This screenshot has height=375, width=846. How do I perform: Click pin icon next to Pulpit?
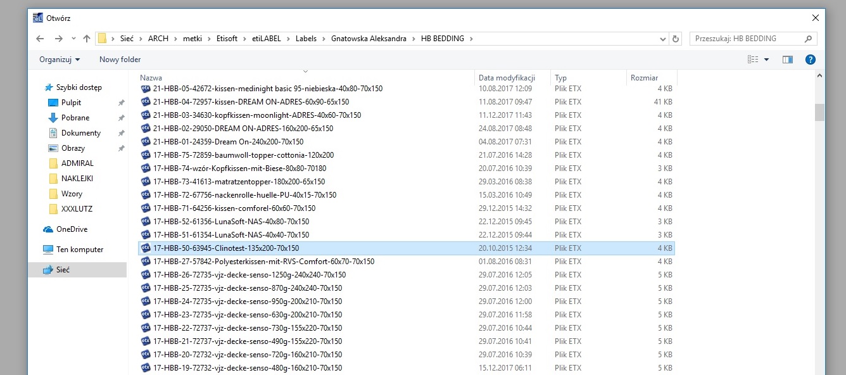tap(121, 103)
